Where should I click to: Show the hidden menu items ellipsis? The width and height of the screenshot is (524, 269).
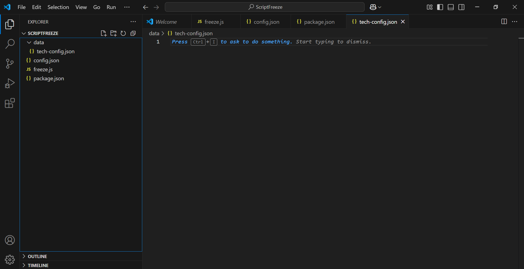coord(127,7)
